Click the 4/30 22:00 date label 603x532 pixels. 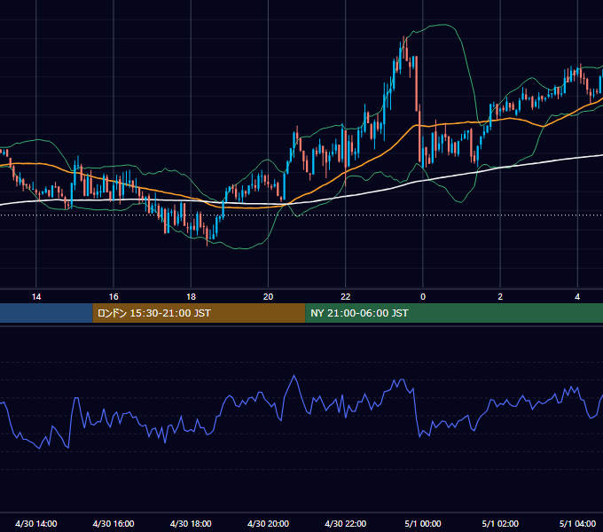pyautogui.click(x=345, y=523)
